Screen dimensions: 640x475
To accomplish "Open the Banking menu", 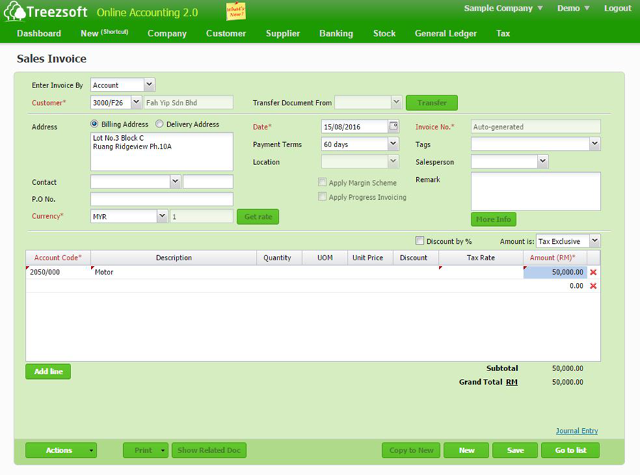I will (x=336, y=33).
